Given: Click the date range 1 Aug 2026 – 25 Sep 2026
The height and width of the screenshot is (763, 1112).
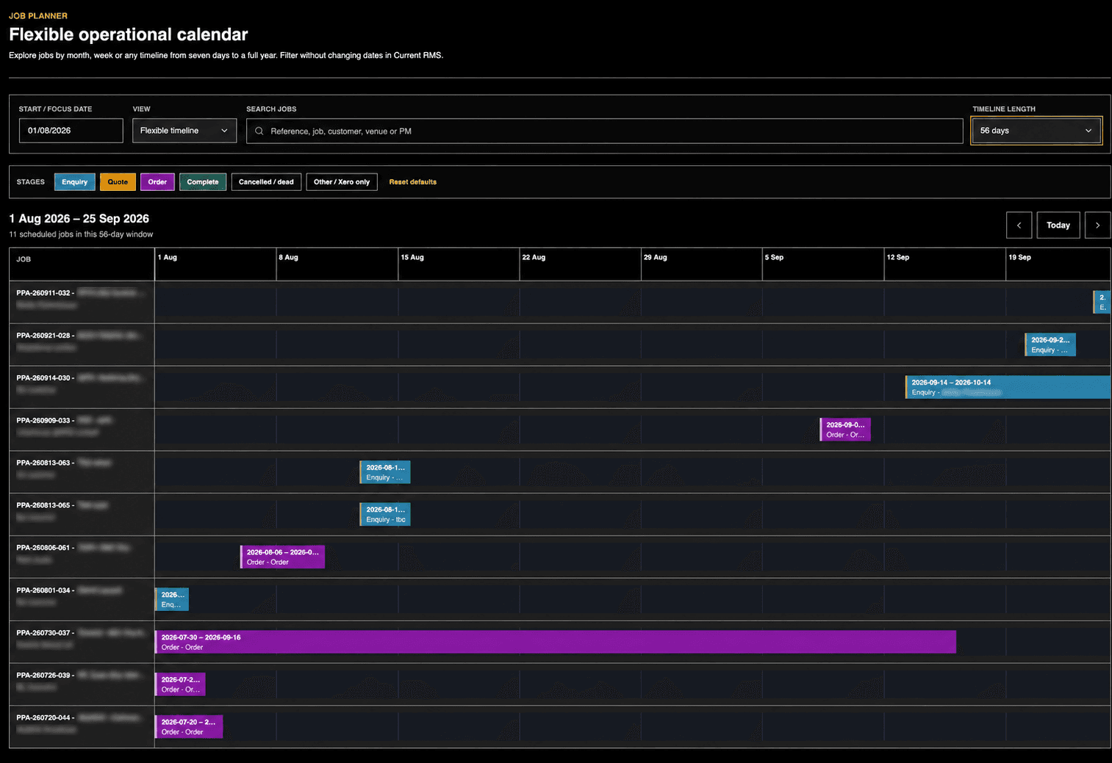Looking at the screenshot, I should [x=79, y=219].
